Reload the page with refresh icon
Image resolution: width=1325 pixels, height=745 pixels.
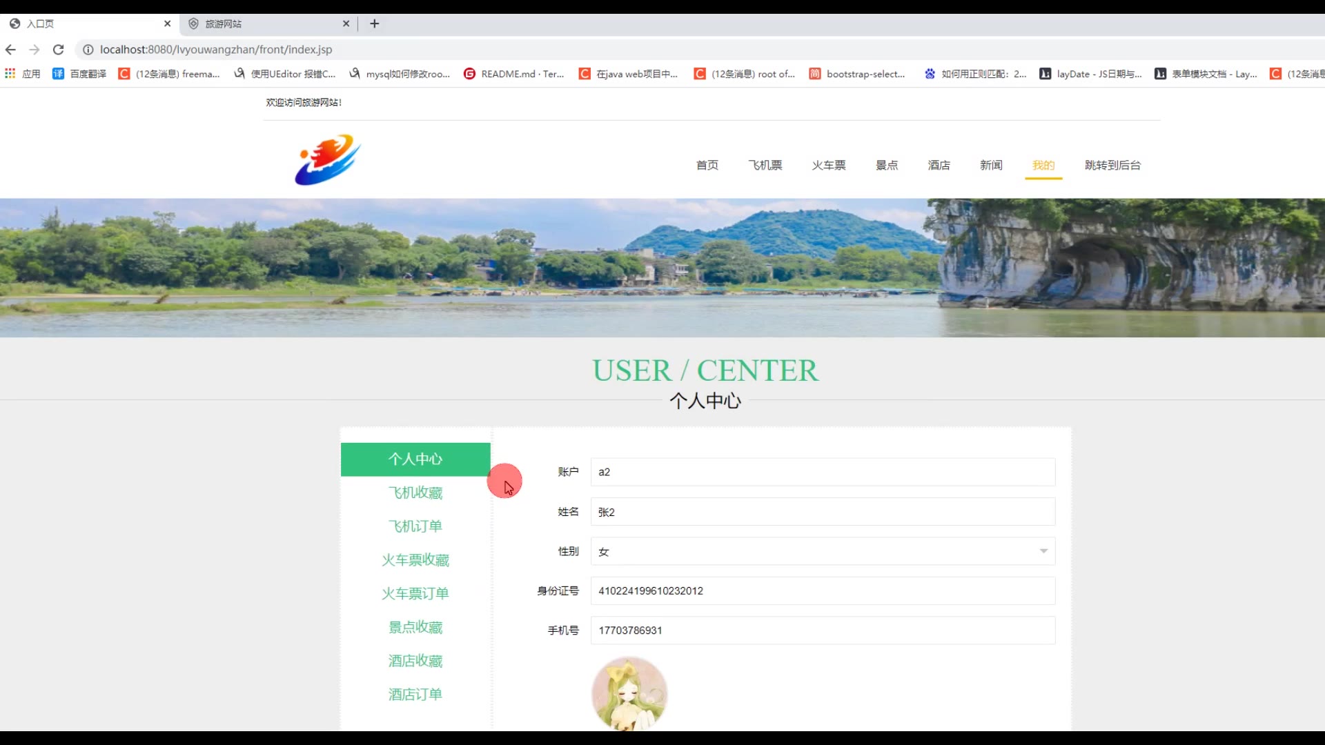tap(59, 50)
